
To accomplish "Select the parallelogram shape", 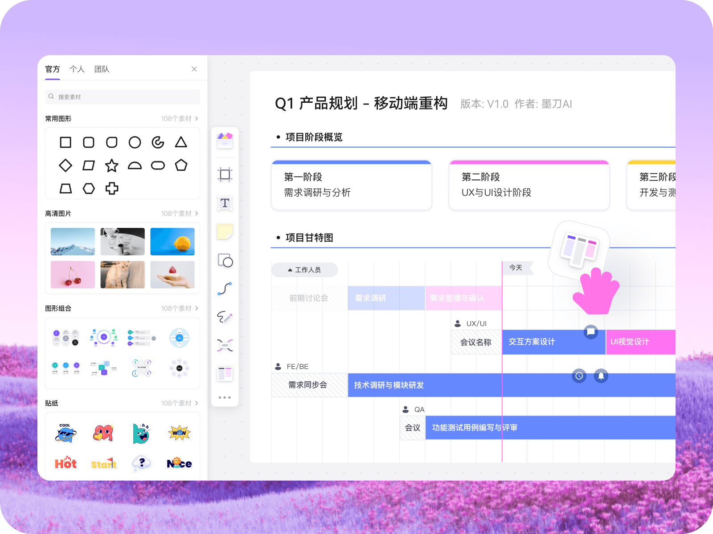I will 89,166.
